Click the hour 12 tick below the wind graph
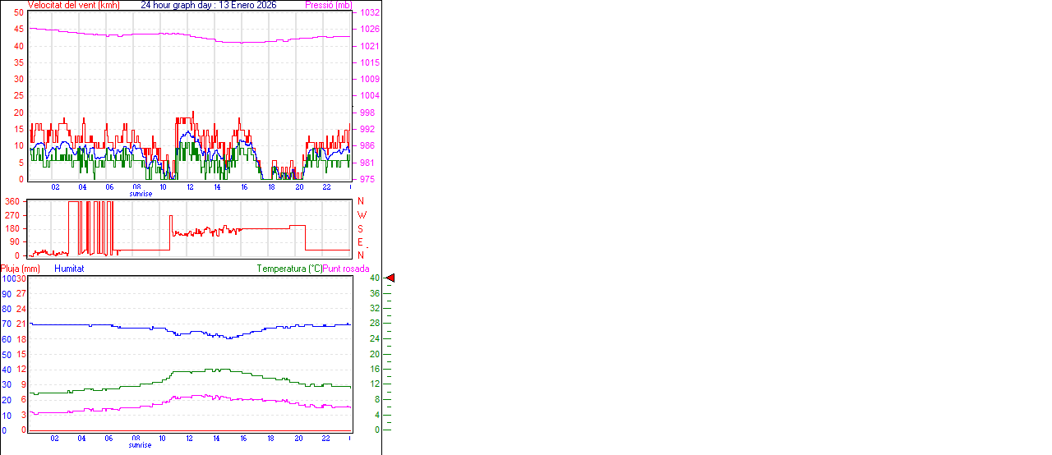This screenshot has height=455, width=1052. coord(190,187)
